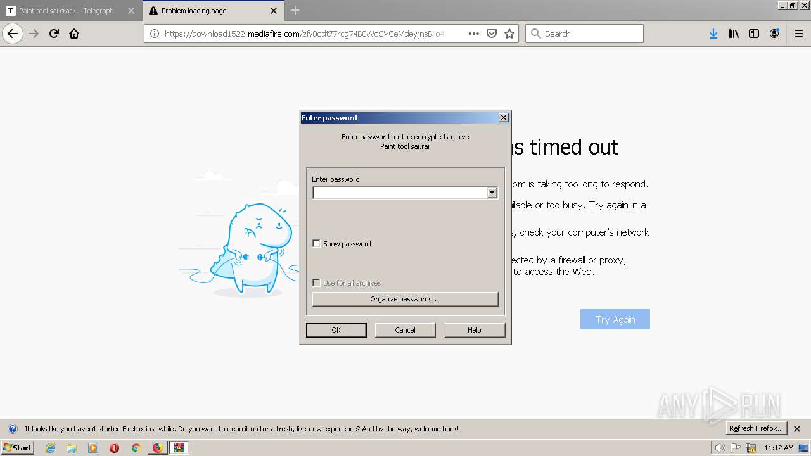811x456 pixels.
Task: Select WinRAR taskbar button
Action: pyautogui.click(x=179, y=448)
